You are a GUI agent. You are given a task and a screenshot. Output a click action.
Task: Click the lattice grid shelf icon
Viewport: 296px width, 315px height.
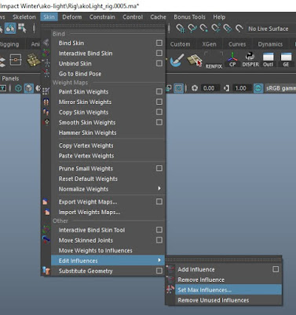click(33, 60)
